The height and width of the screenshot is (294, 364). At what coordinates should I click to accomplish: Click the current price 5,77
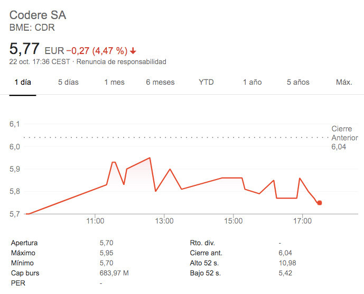click(x=24, y=49)
